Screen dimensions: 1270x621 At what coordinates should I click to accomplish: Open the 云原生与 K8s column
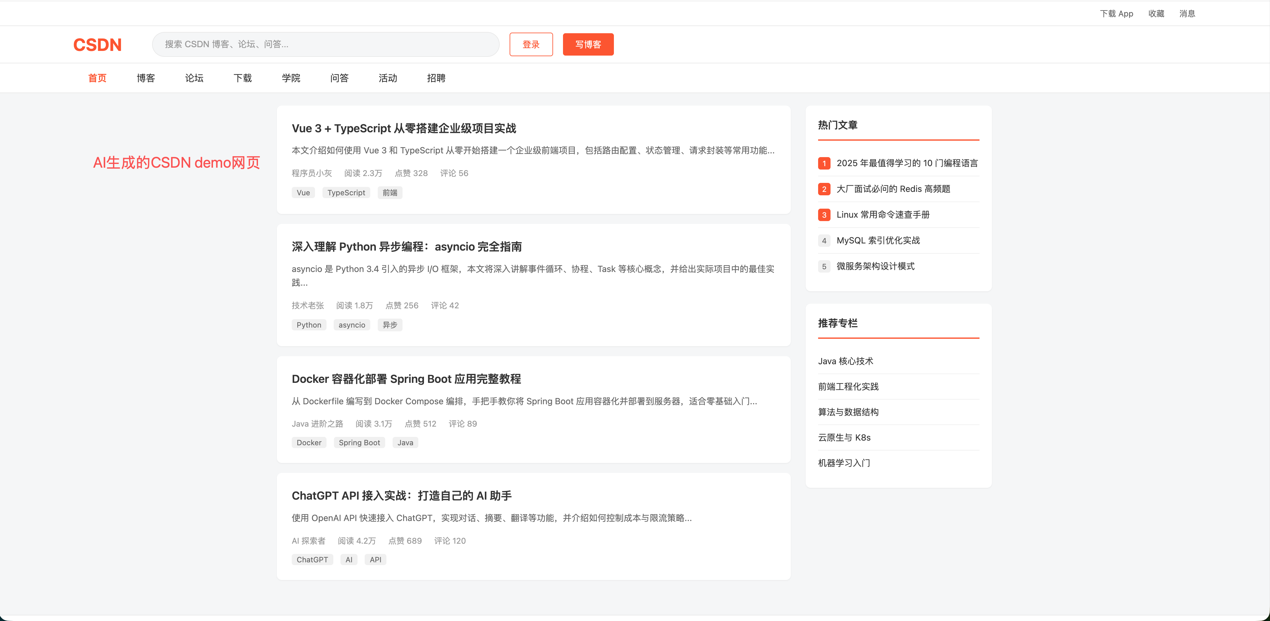pos(844,437)
